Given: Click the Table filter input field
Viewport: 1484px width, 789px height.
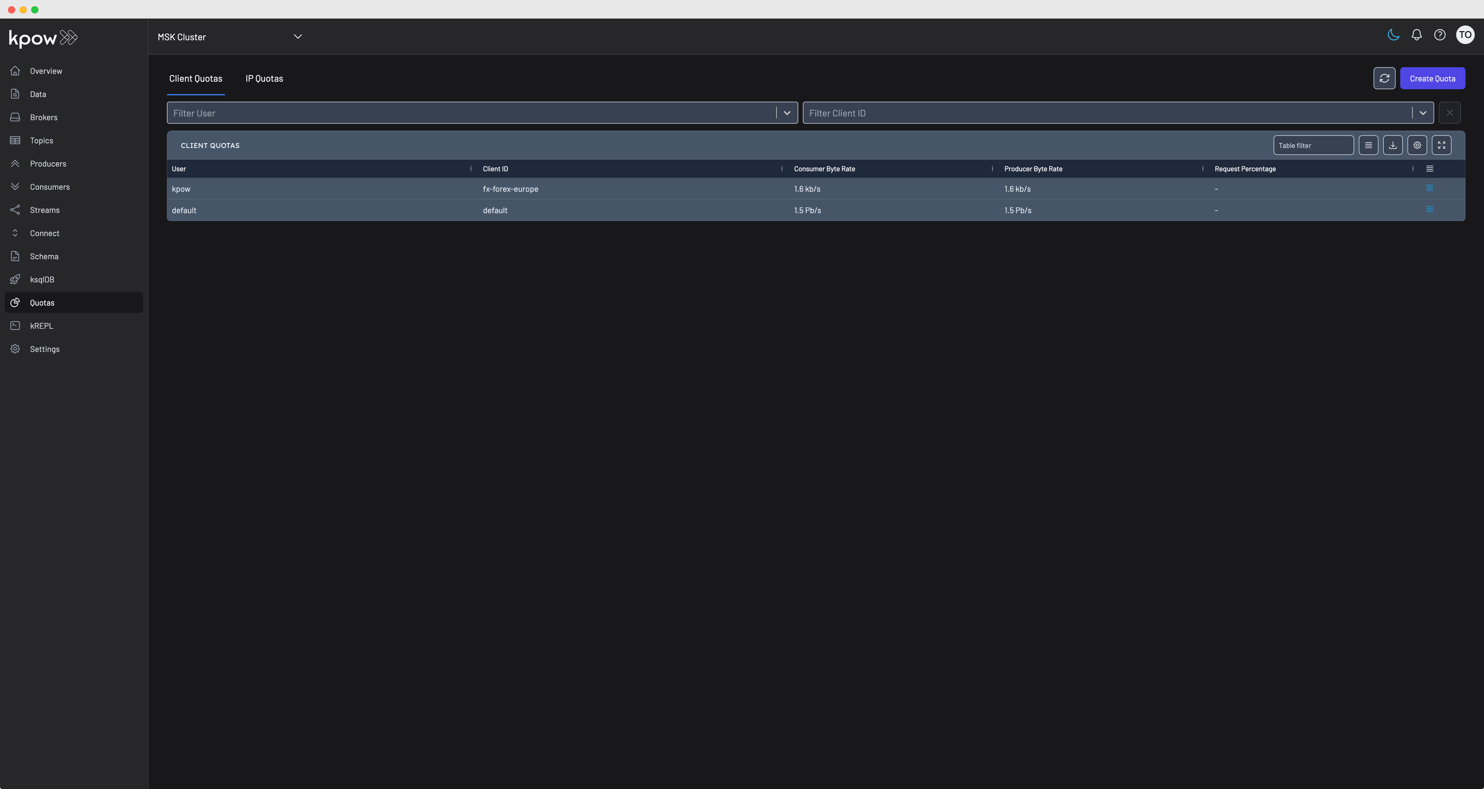Looking at the screenshot, I should 1314,145.
